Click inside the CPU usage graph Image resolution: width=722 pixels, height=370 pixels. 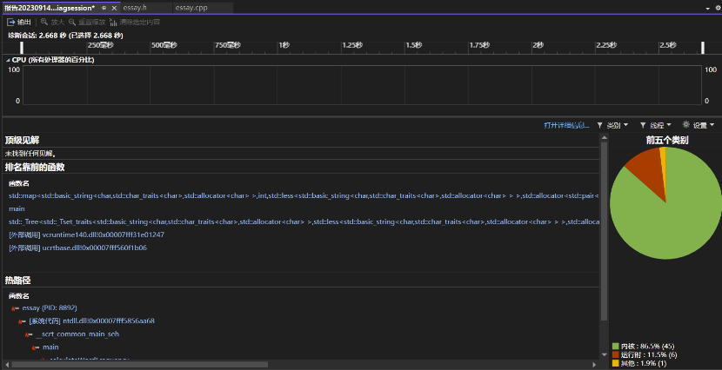[x=362, y=85]
